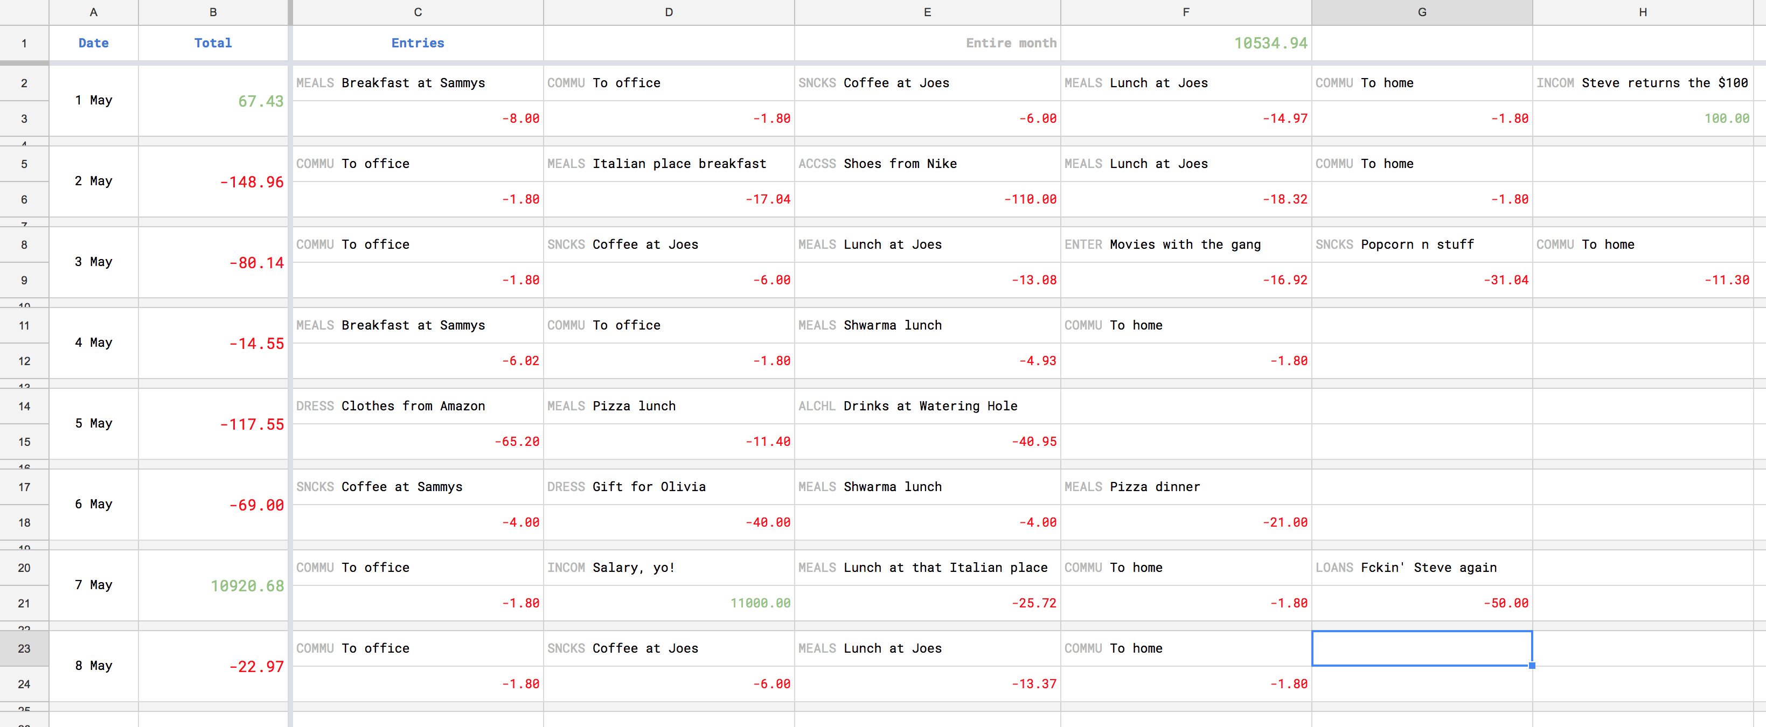The width and height of the screenshot is (1766, 727).
Task: Click the 'Salary, yo!' entry cell
Action: (x=669, y=568)
